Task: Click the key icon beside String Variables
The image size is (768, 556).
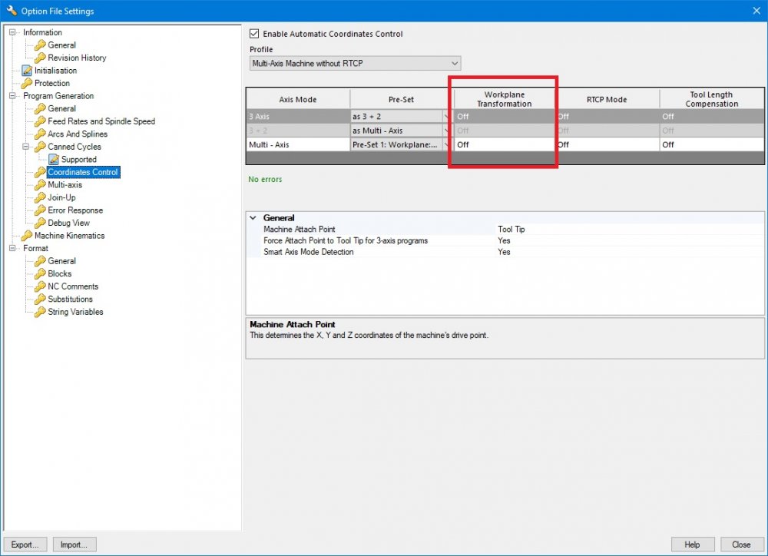Action: click(x=40, y=312)
